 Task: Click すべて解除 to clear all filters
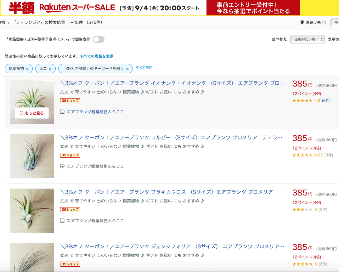tap(144, 67)
